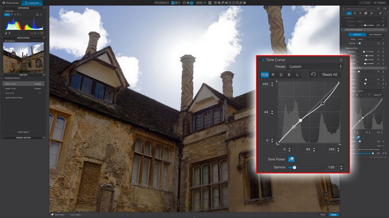Select side-by-side split view icon
This screenshot has height=218, width=389.
[x=177, y=3]
